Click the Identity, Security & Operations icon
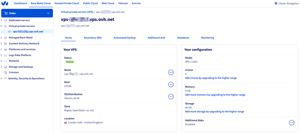The image size is (300, 133). pyautogui.click(x=5, y=78)
